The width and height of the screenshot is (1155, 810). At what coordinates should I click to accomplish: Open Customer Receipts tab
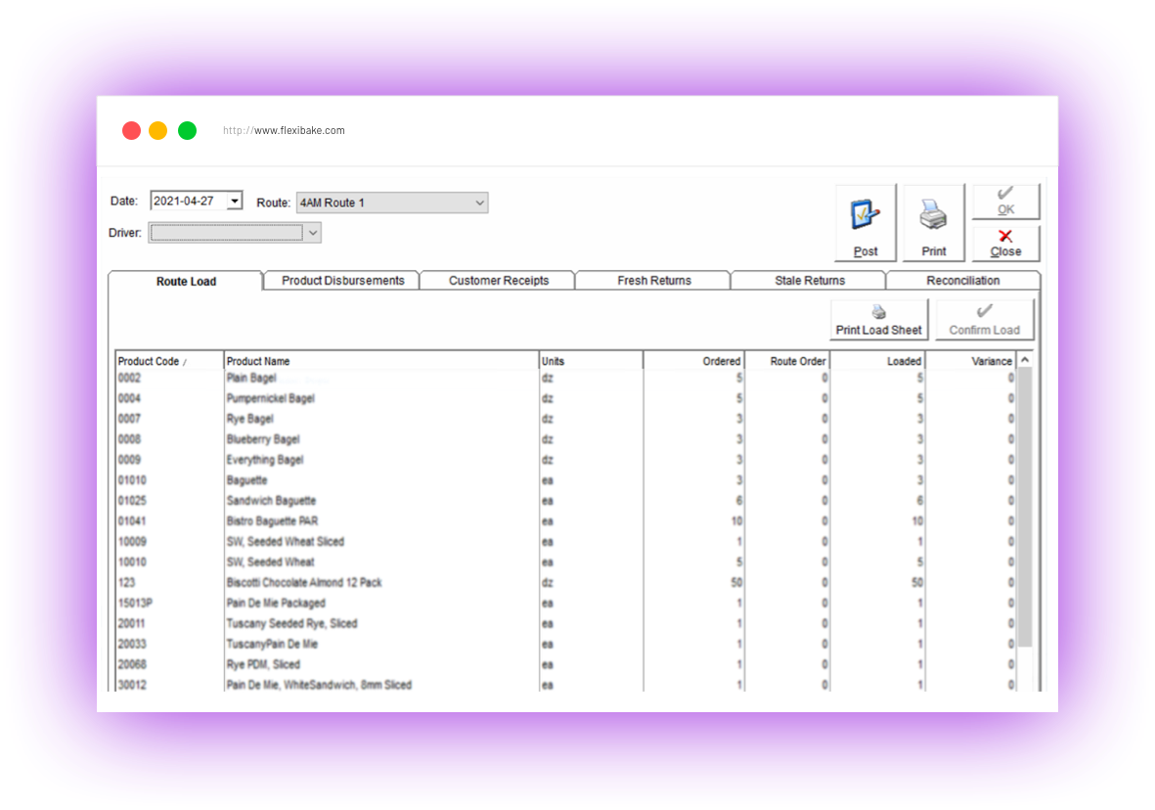(499, 281)
